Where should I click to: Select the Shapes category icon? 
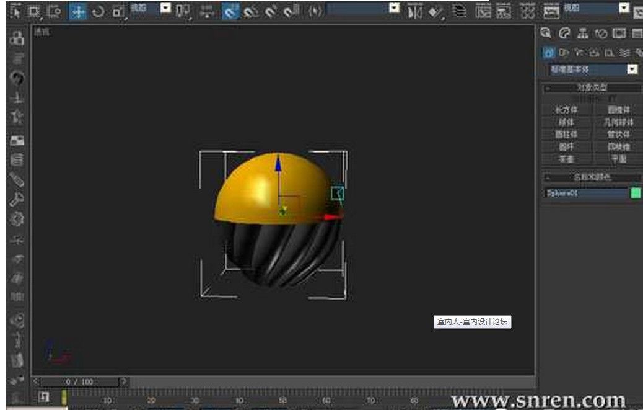point(564,53)
